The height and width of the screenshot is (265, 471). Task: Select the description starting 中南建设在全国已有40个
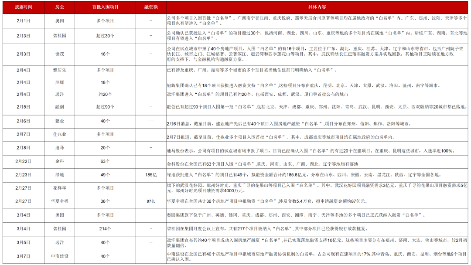coord(317,256)
